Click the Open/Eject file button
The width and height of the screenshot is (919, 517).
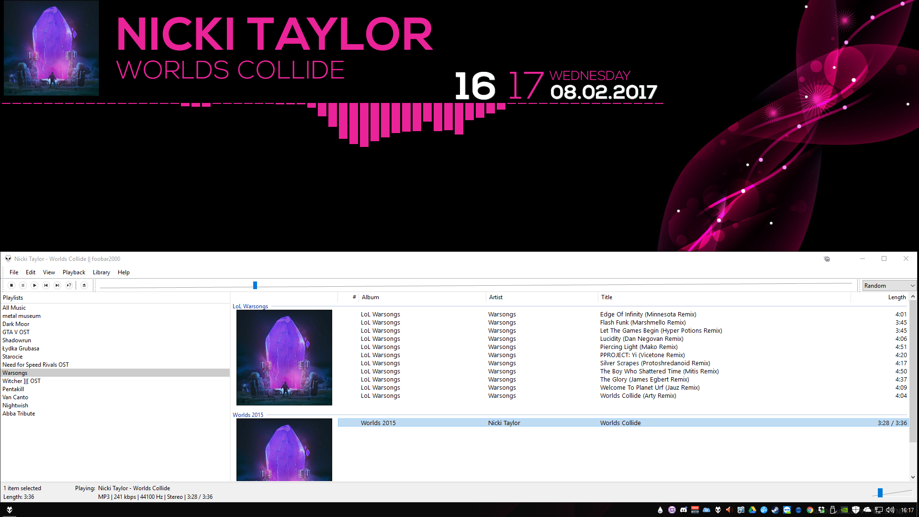click(x=84, y=285)
